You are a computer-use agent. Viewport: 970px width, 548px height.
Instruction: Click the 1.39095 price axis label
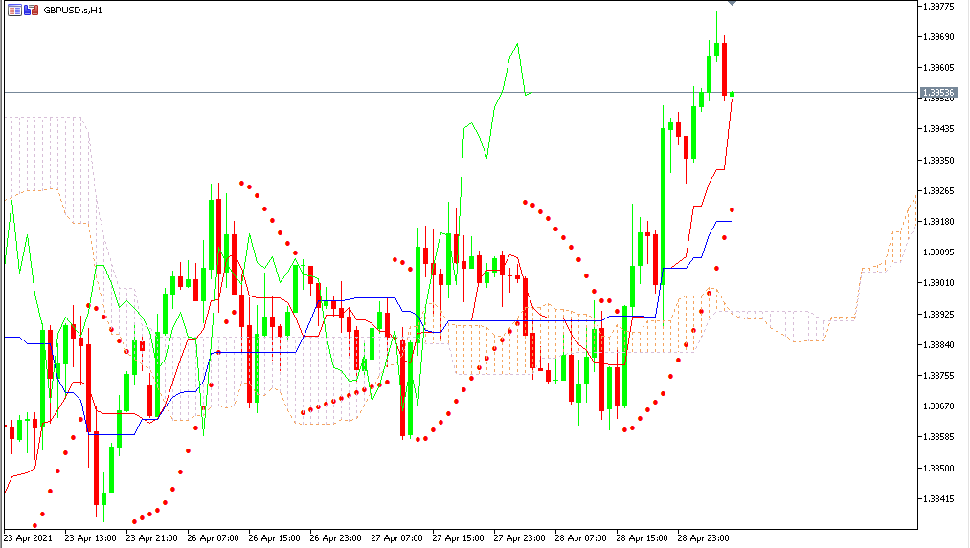pyautogui.click(x=938, y=252)
